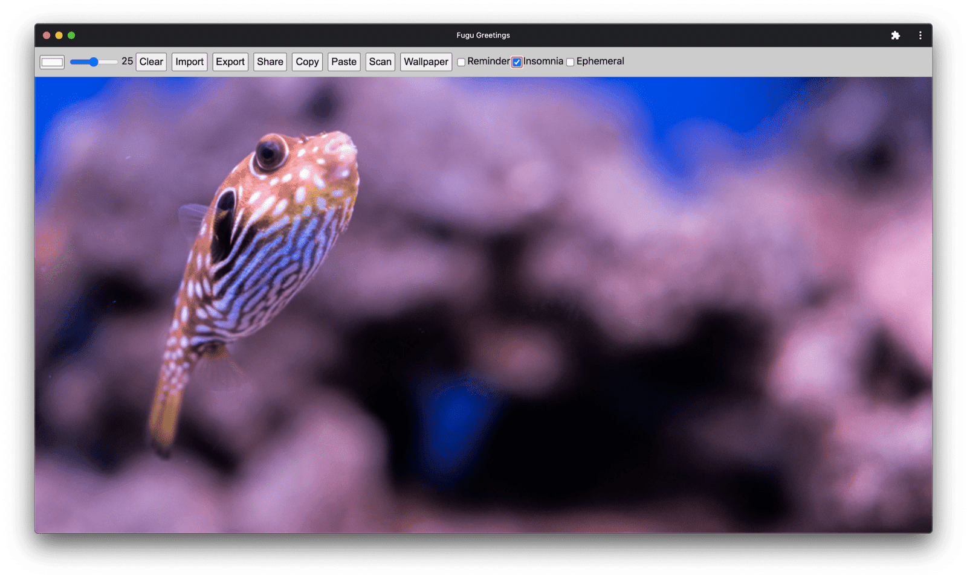Paste an image from clipboard
The image size is (967, 579).
(344, 62)
